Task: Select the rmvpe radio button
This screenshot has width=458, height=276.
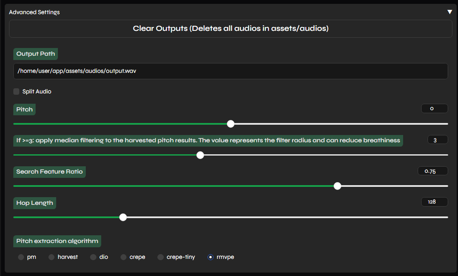Action: point(211,257)
